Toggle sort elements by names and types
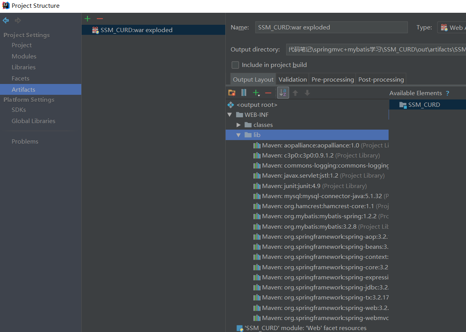 [283, 93]
